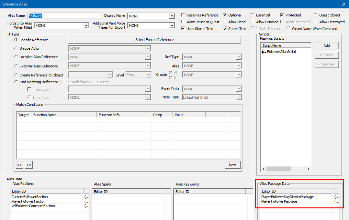349x220 pixels.
Task: Click the << button under conditions
Action: (x=19, y=165)
